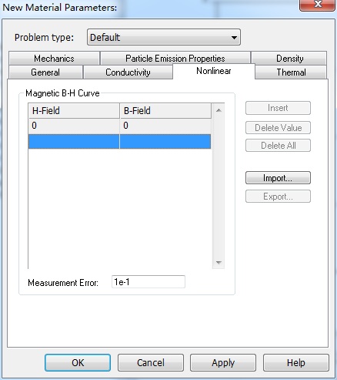Select the B-Field cell containing 0
Viewport: 337px width, 380px height.
[165, 126]
